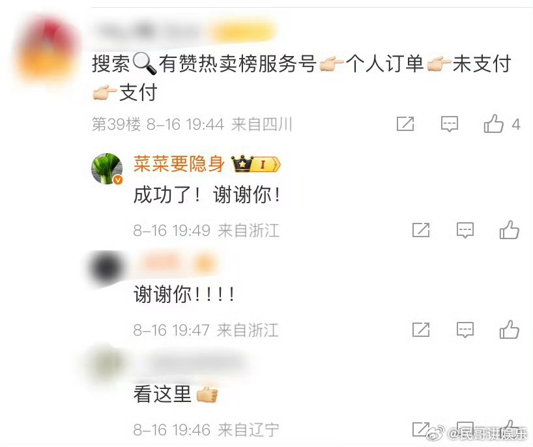The height and width of the screenshot is (447, 533).
Task: Open reply box for 菜菜要隐身's comment
Action: [465, 230]
